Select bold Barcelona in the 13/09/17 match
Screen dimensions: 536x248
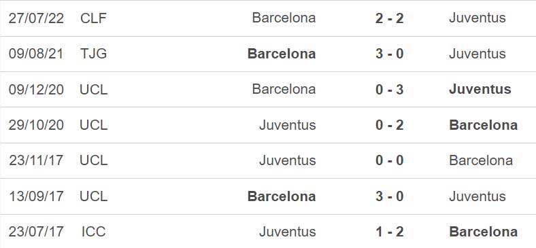(x=282, y=196)
